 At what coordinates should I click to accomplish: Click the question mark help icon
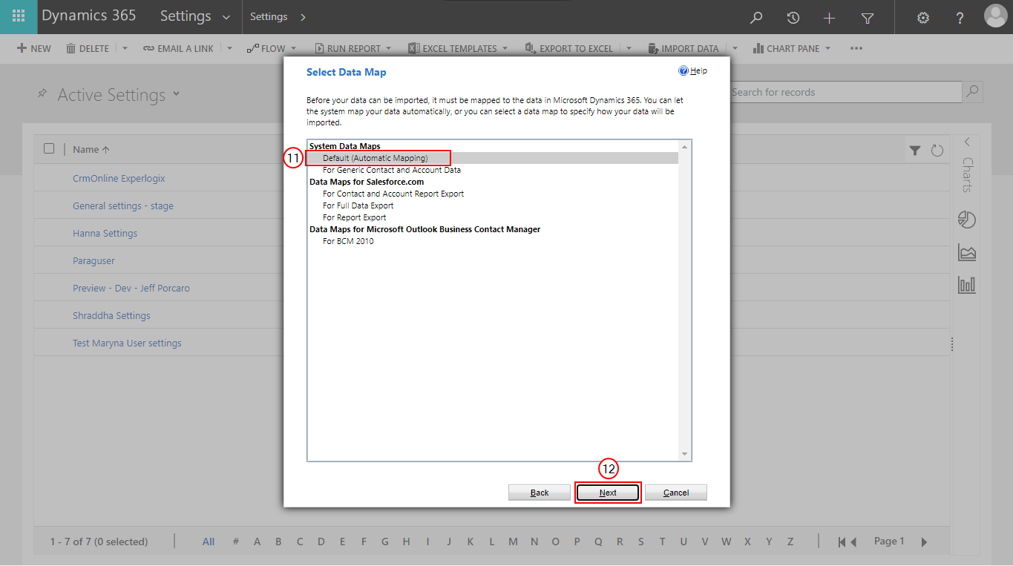[960, 18]
